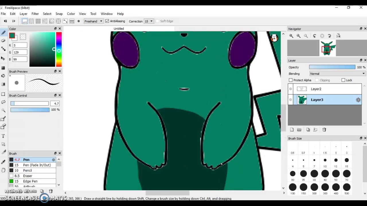Viewport: 367px width, 206px height.
Task: Select Layer2 row
Action: point(325,89)
